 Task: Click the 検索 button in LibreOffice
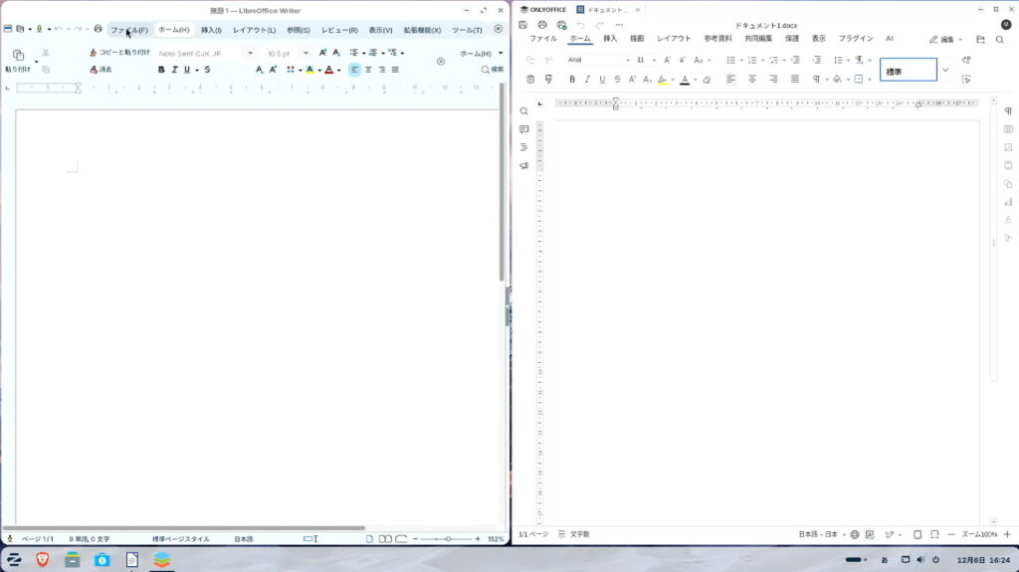point(493,70)
